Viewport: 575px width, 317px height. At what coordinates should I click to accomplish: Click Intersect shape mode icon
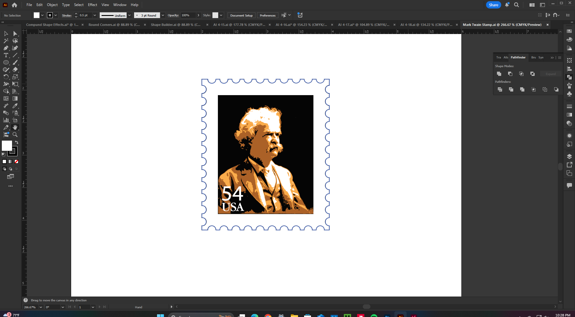tap(521, 74)
